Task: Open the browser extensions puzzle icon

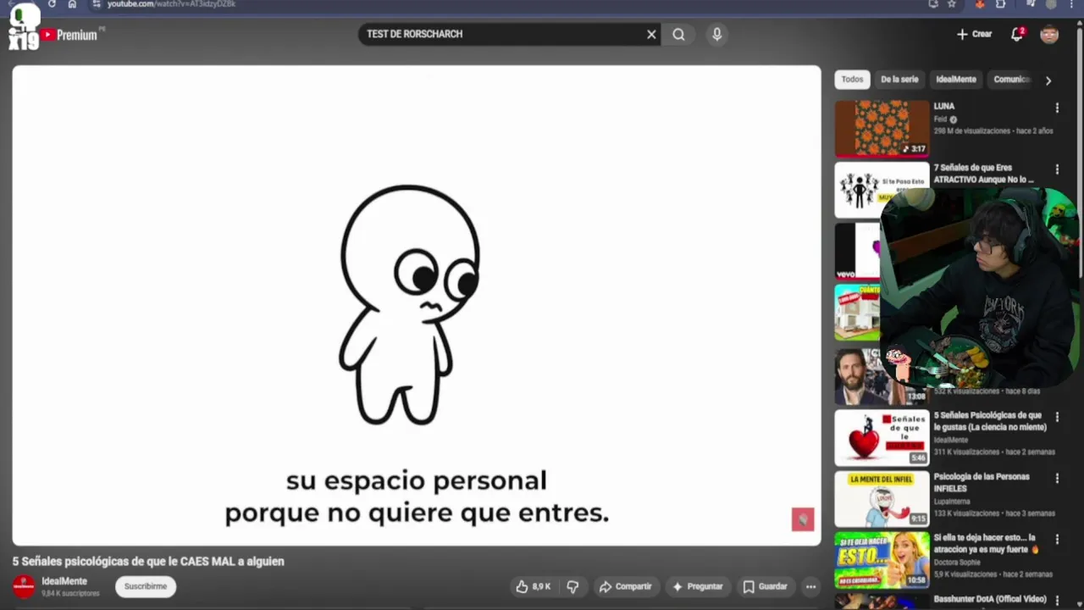Action: 1001,4
